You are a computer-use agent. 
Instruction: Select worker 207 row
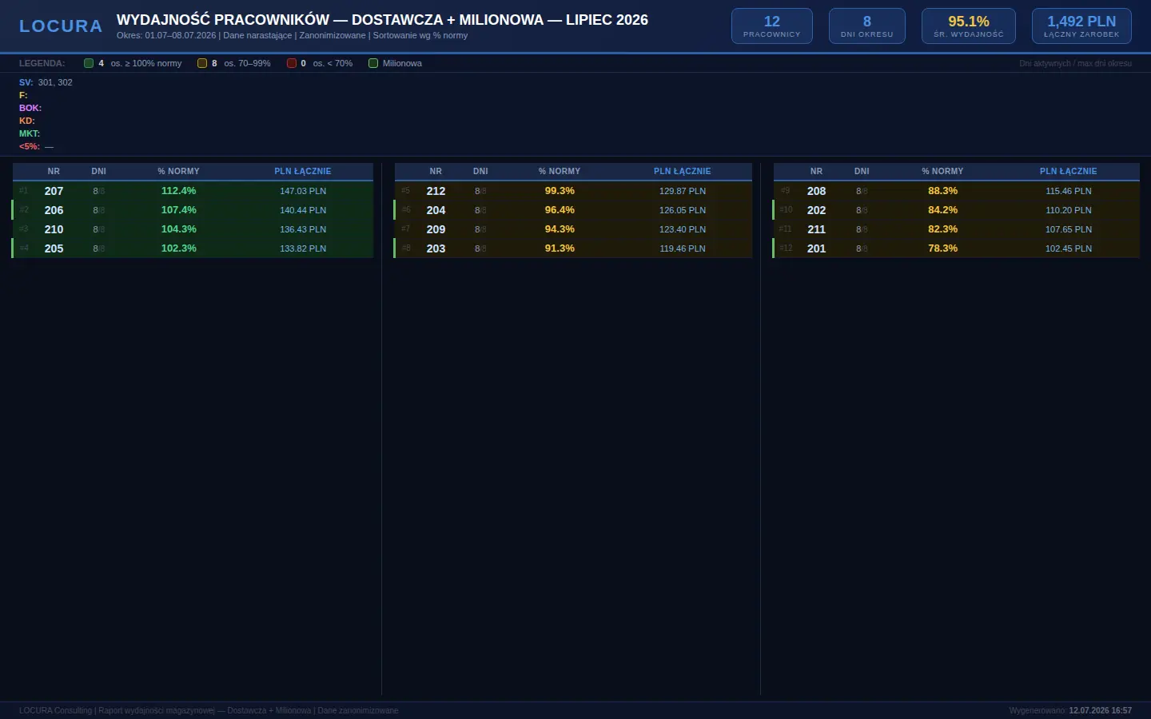193,191
